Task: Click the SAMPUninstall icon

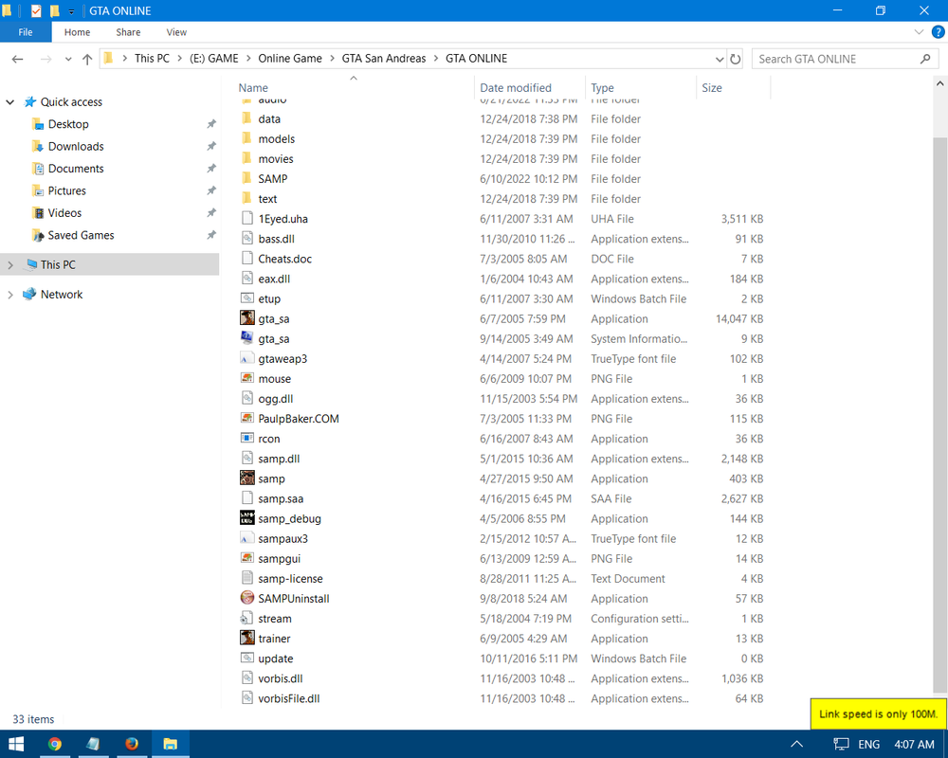Action: coord(246,598)
